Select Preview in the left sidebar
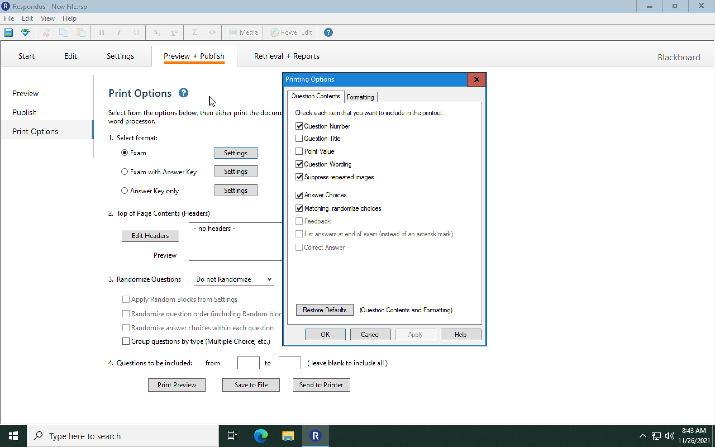 [x=25, y=93]
